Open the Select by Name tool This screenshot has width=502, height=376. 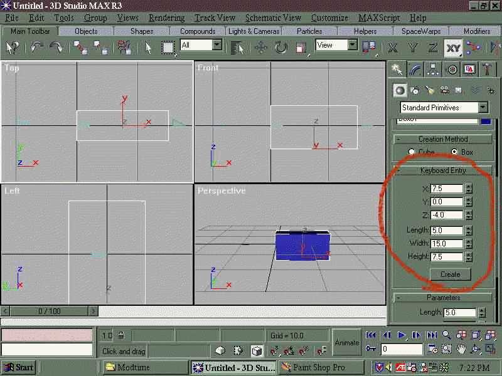237,48
